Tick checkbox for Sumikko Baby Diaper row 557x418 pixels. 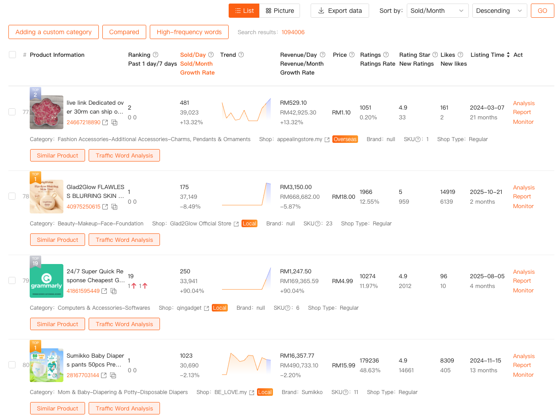(x=12, y=365)
